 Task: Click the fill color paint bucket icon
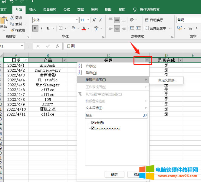point(73,29)
